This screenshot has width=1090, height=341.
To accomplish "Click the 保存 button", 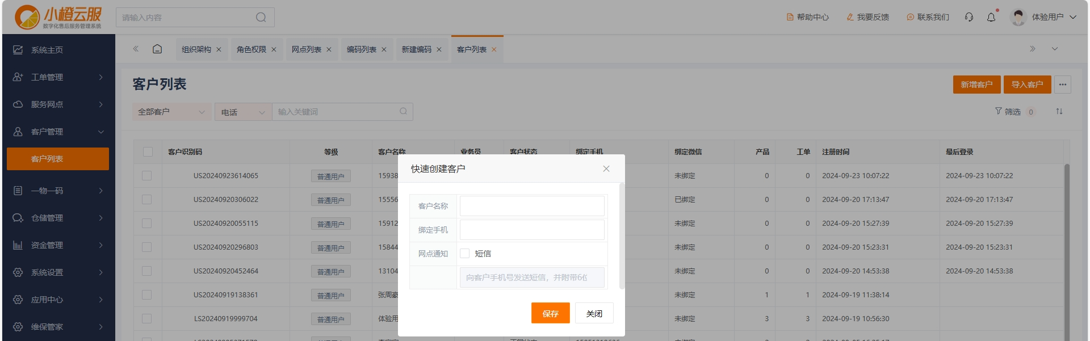I will click(x=550, y=313).
